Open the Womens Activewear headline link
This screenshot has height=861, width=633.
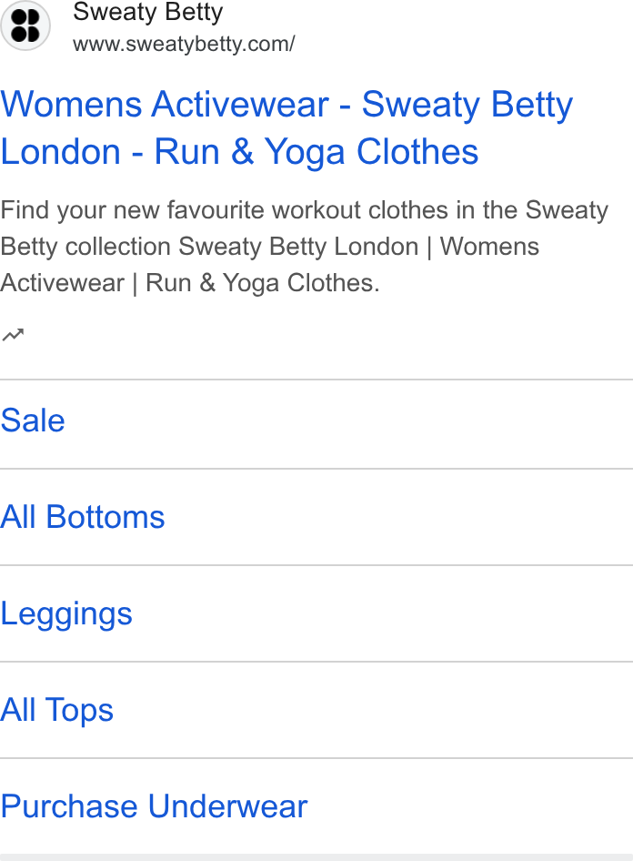coord(286,127)
